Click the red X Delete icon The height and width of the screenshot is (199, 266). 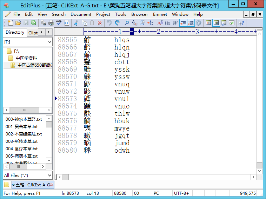[x=100, y=23]
